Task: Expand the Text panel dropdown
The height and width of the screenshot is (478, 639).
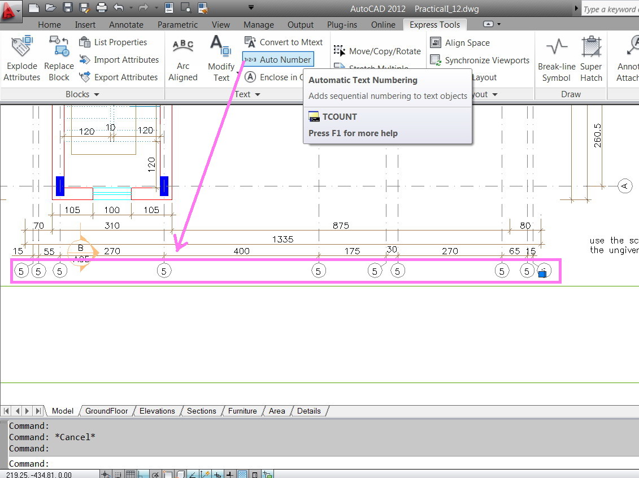Action: [258, 94]
